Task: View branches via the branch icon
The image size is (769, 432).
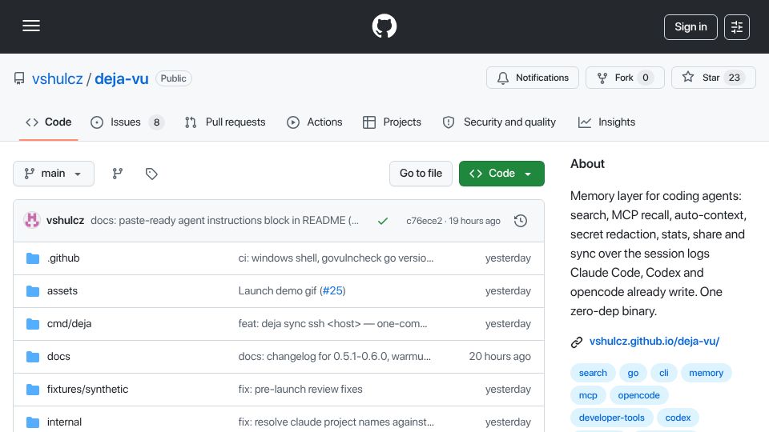Action: (x=117, y=174)
